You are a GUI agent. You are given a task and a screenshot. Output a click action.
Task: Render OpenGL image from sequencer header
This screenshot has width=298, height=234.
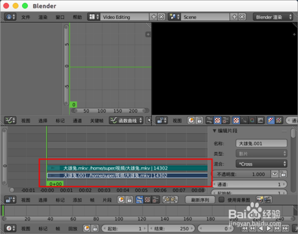point(260,199)
